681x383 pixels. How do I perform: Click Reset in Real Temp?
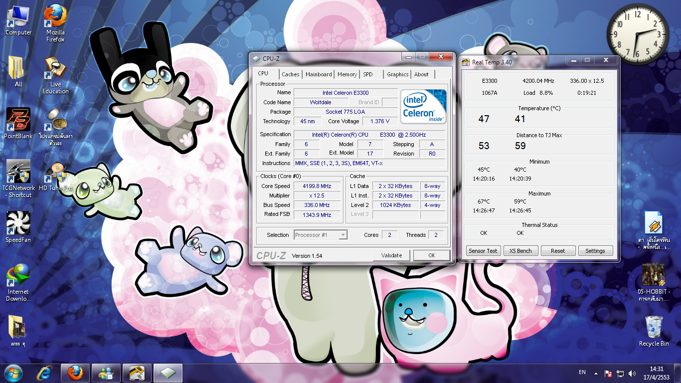pyautogui.click(x=558, y=251)
